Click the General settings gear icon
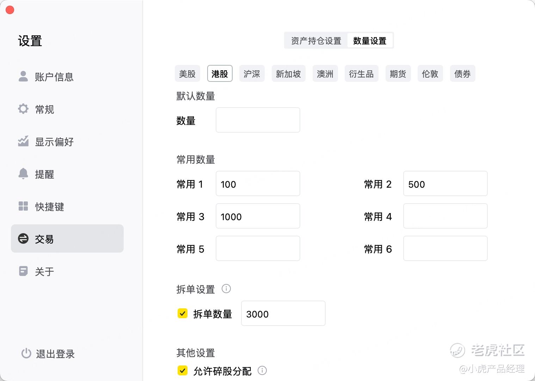The width and height of the screenshot is (535, 381). click(x=23, y=109)
